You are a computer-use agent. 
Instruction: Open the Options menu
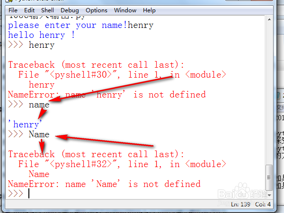97,10
